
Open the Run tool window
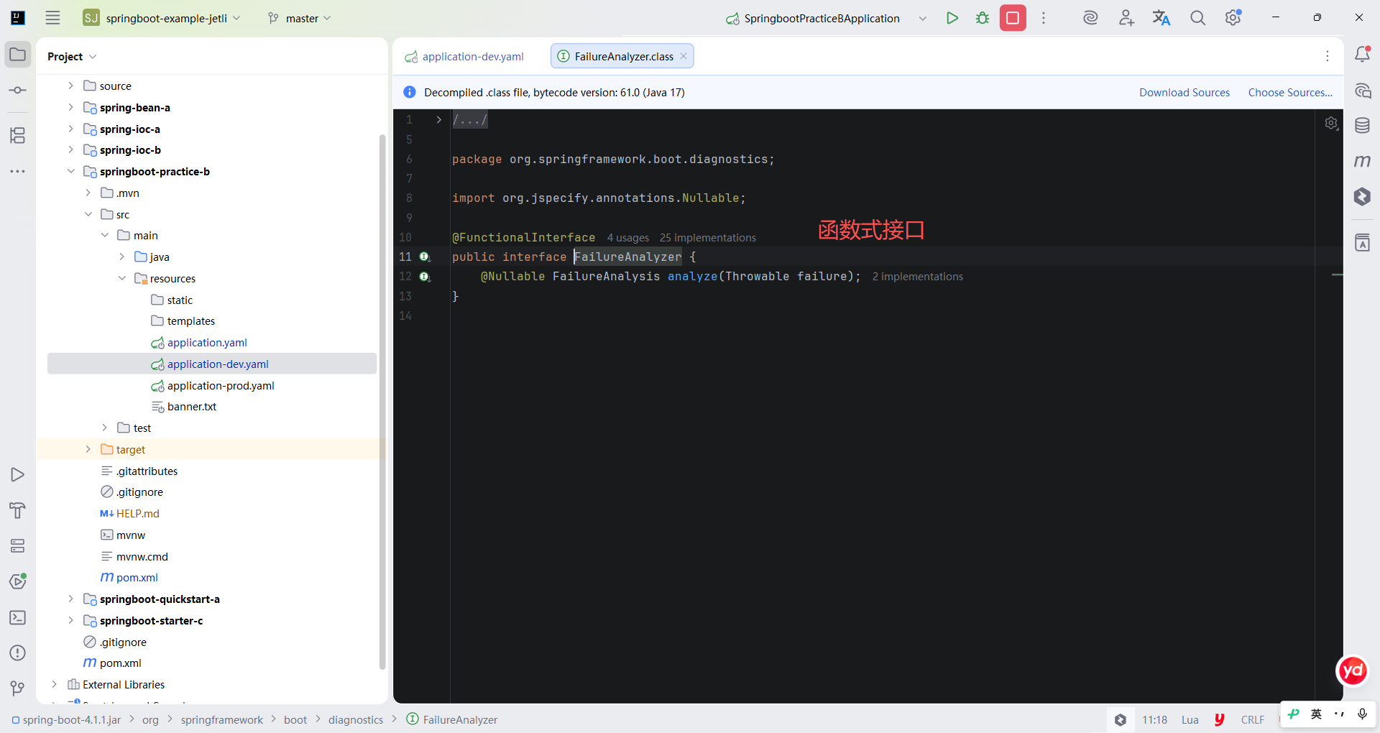pyautogui.click(x=18, y=475)
